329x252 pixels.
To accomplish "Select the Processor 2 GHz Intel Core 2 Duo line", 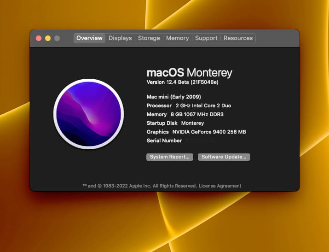I will 189,105.
